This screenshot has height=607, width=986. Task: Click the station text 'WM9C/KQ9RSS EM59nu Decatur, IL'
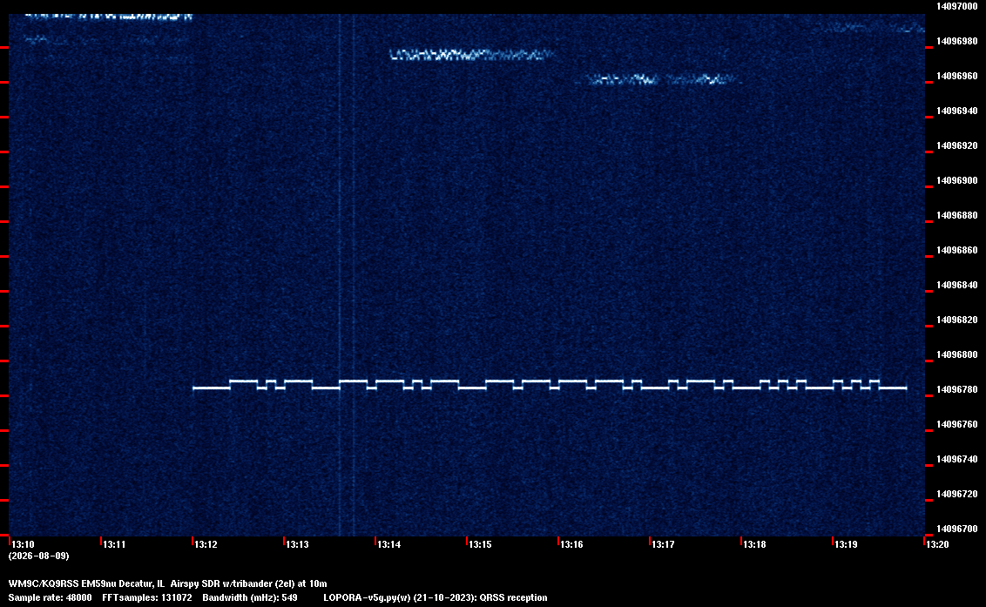[87, 583]
